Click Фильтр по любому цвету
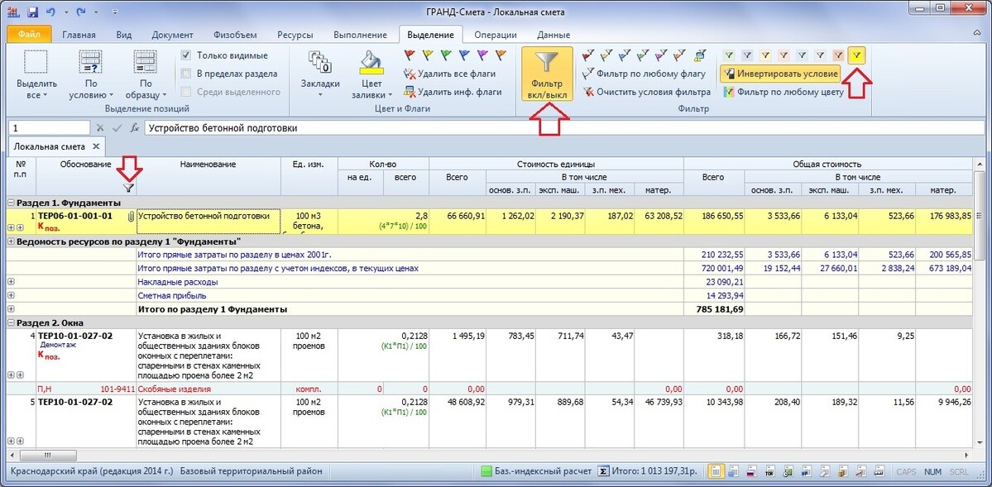The height and width of the screenshot is (487, 992). tap(784, 93)
